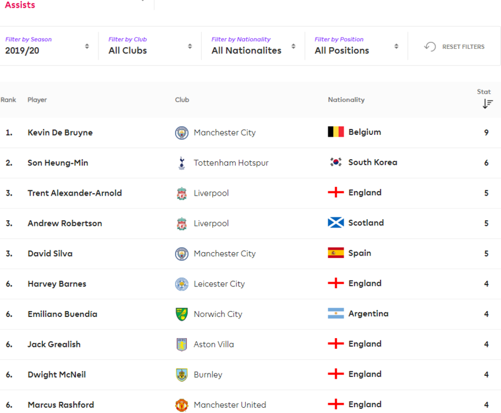Open the Filter by Season dropdown
This screenshot has height=413, width=501.
47,46
